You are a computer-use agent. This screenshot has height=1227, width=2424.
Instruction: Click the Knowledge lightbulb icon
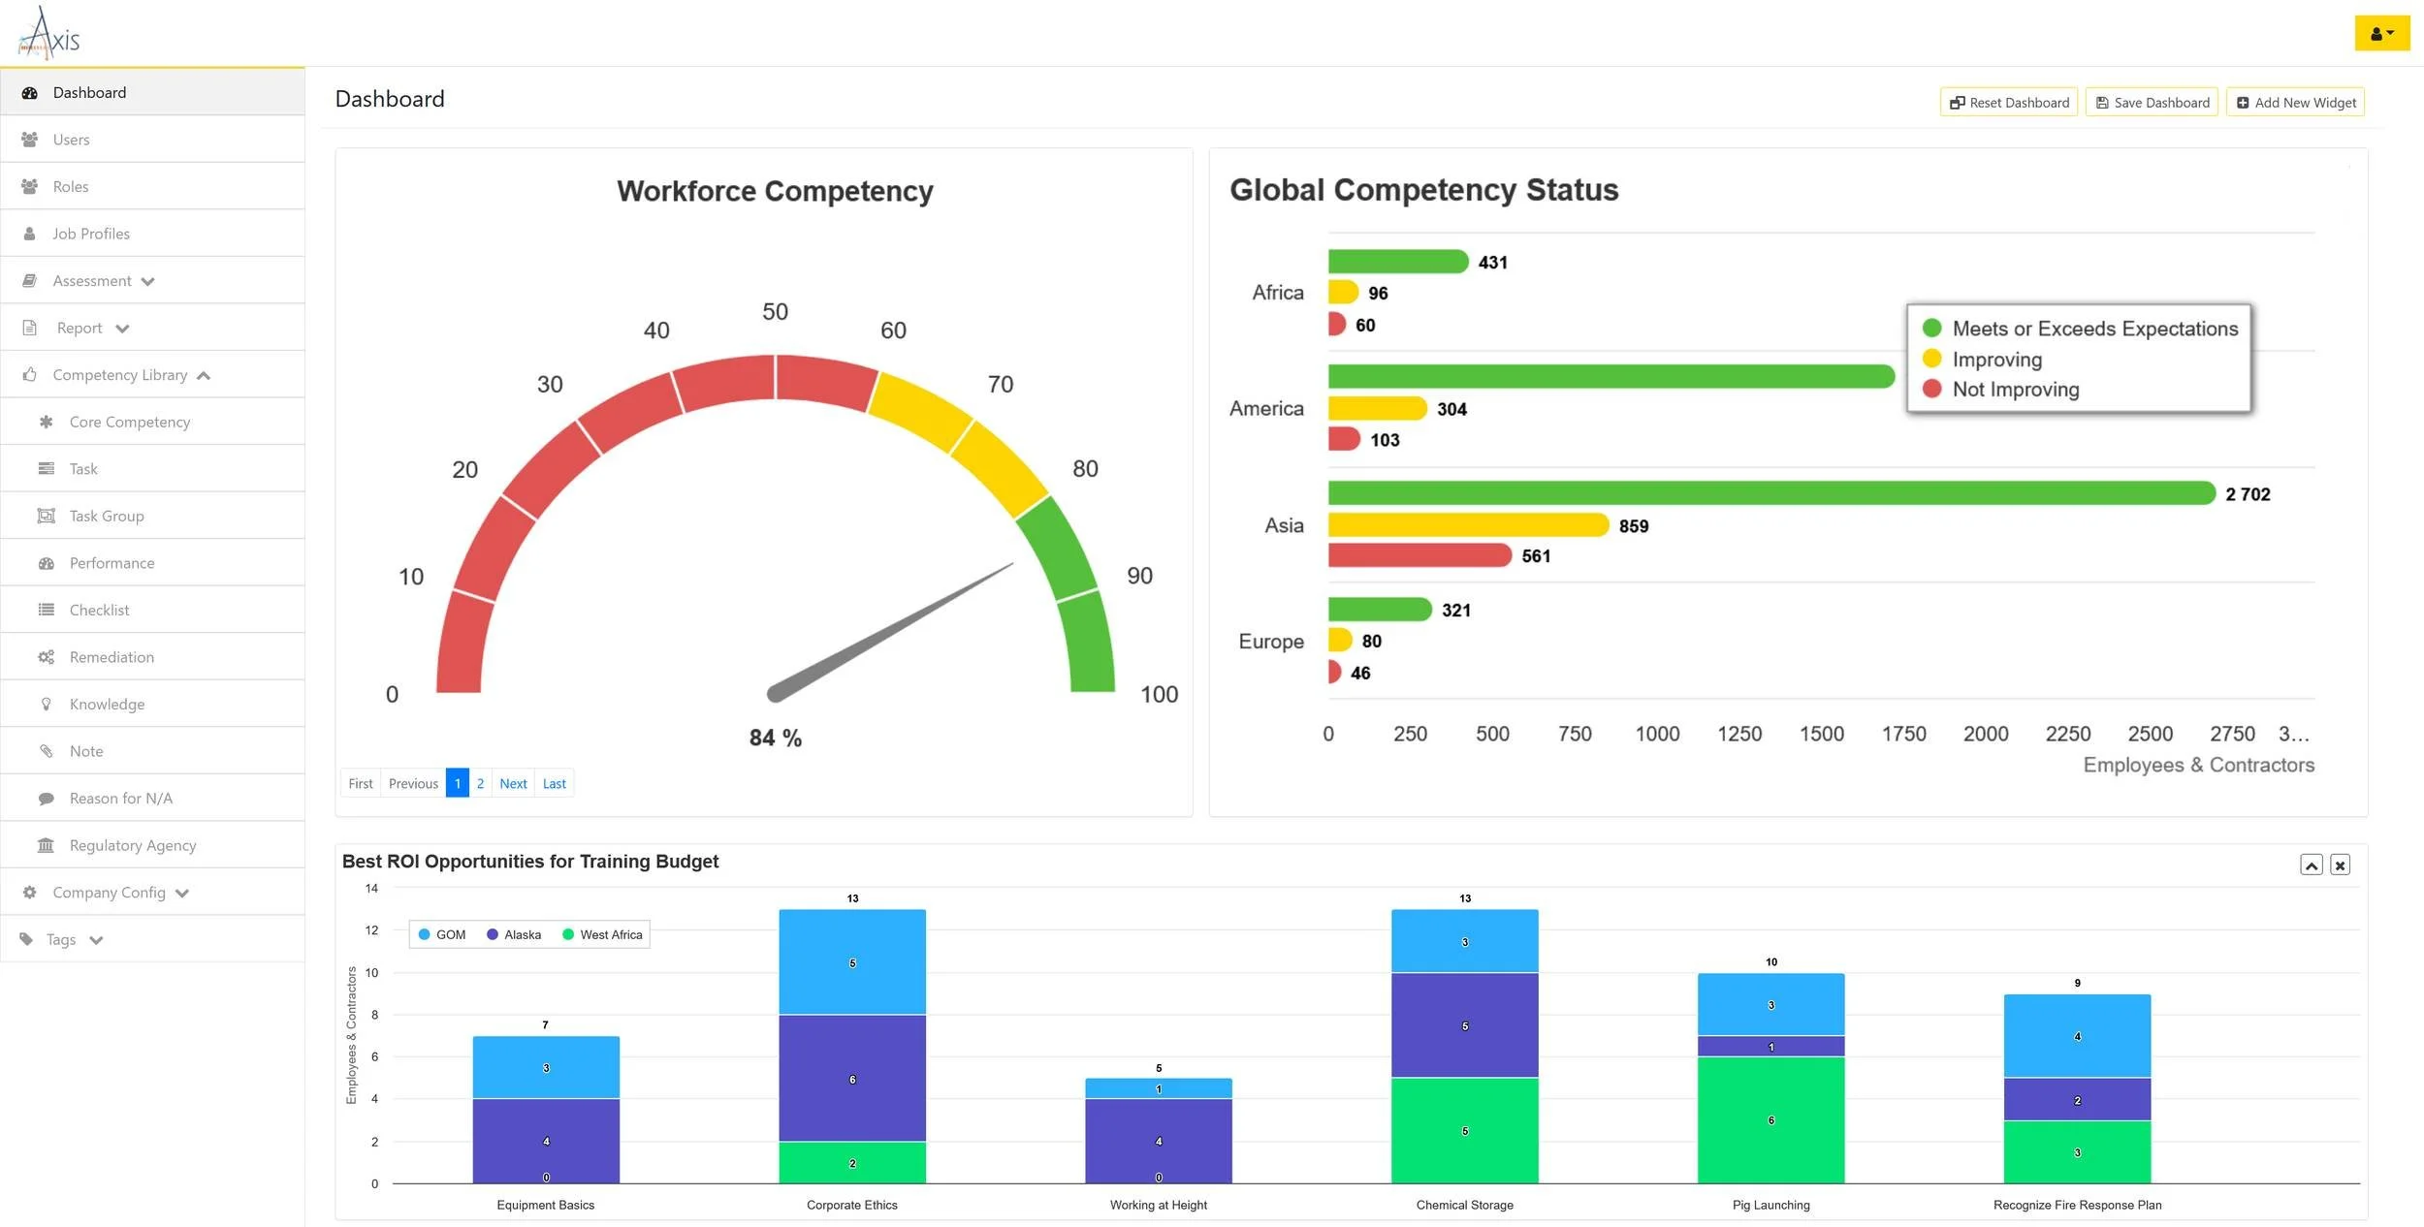coord(46,705)
